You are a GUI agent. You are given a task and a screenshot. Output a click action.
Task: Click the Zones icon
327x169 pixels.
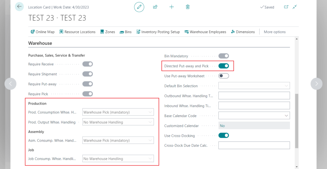click(x=102, y=32)
